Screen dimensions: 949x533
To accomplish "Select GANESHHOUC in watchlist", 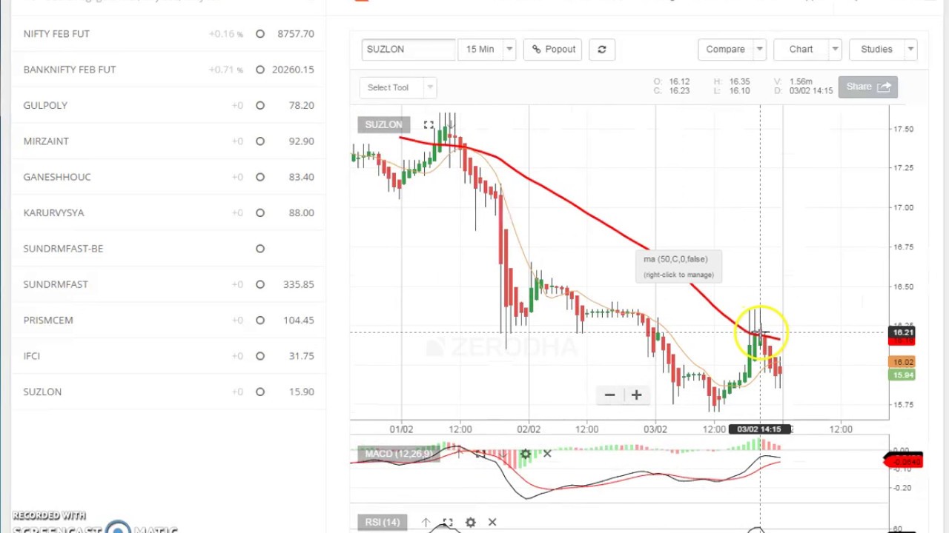I will click(x=57, y=177).
